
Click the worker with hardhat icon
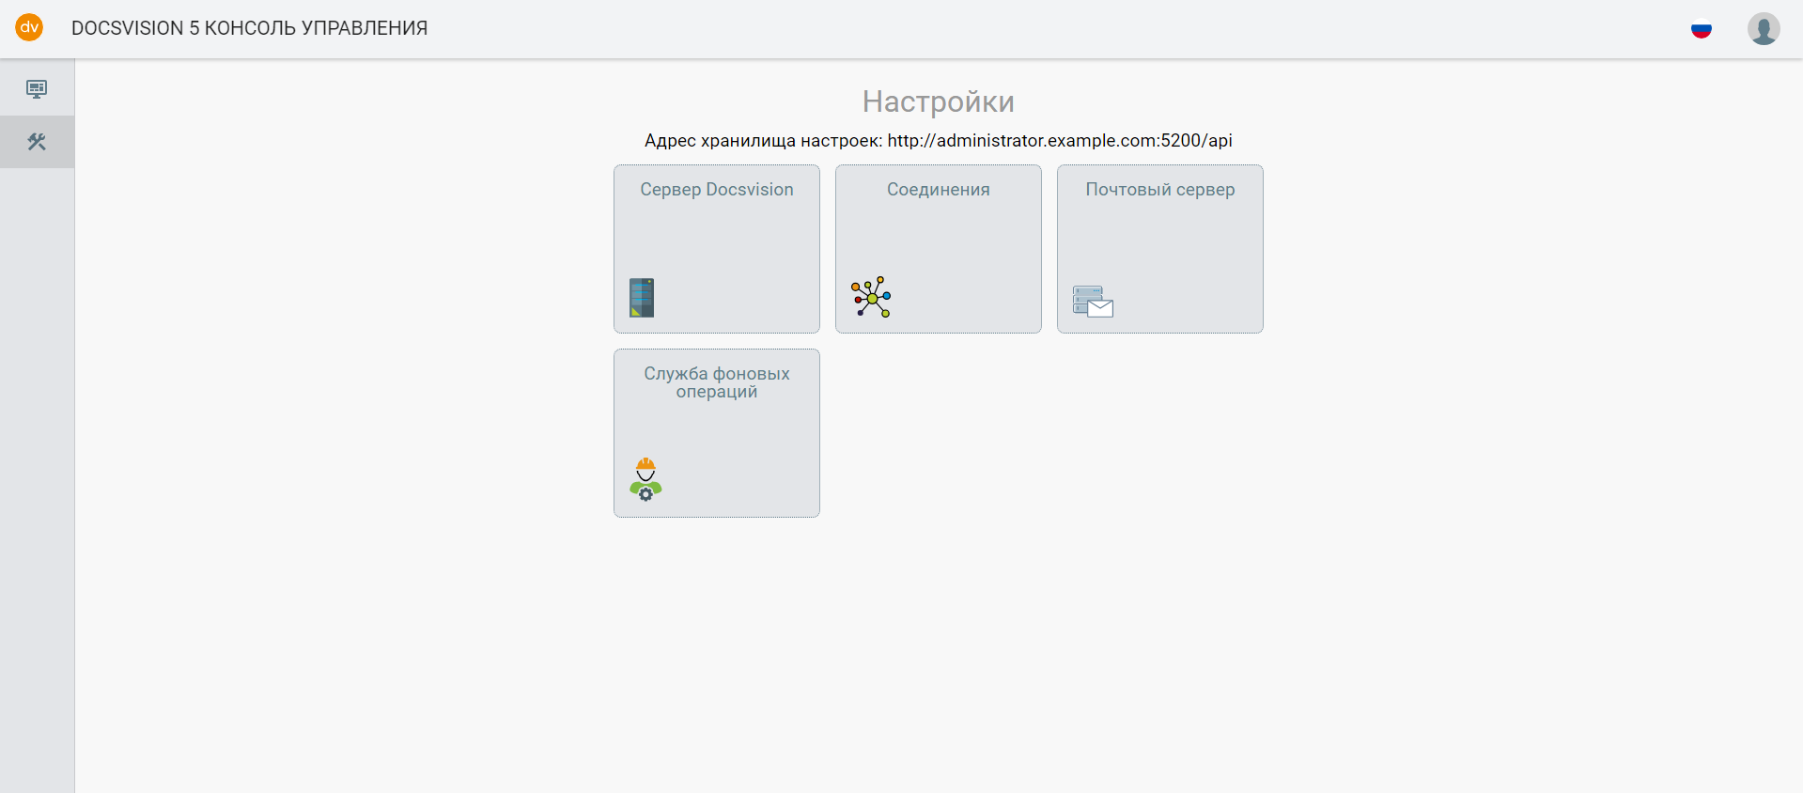645,479
